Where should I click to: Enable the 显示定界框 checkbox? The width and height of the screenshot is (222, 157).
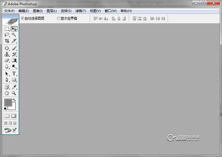[58, 18]
